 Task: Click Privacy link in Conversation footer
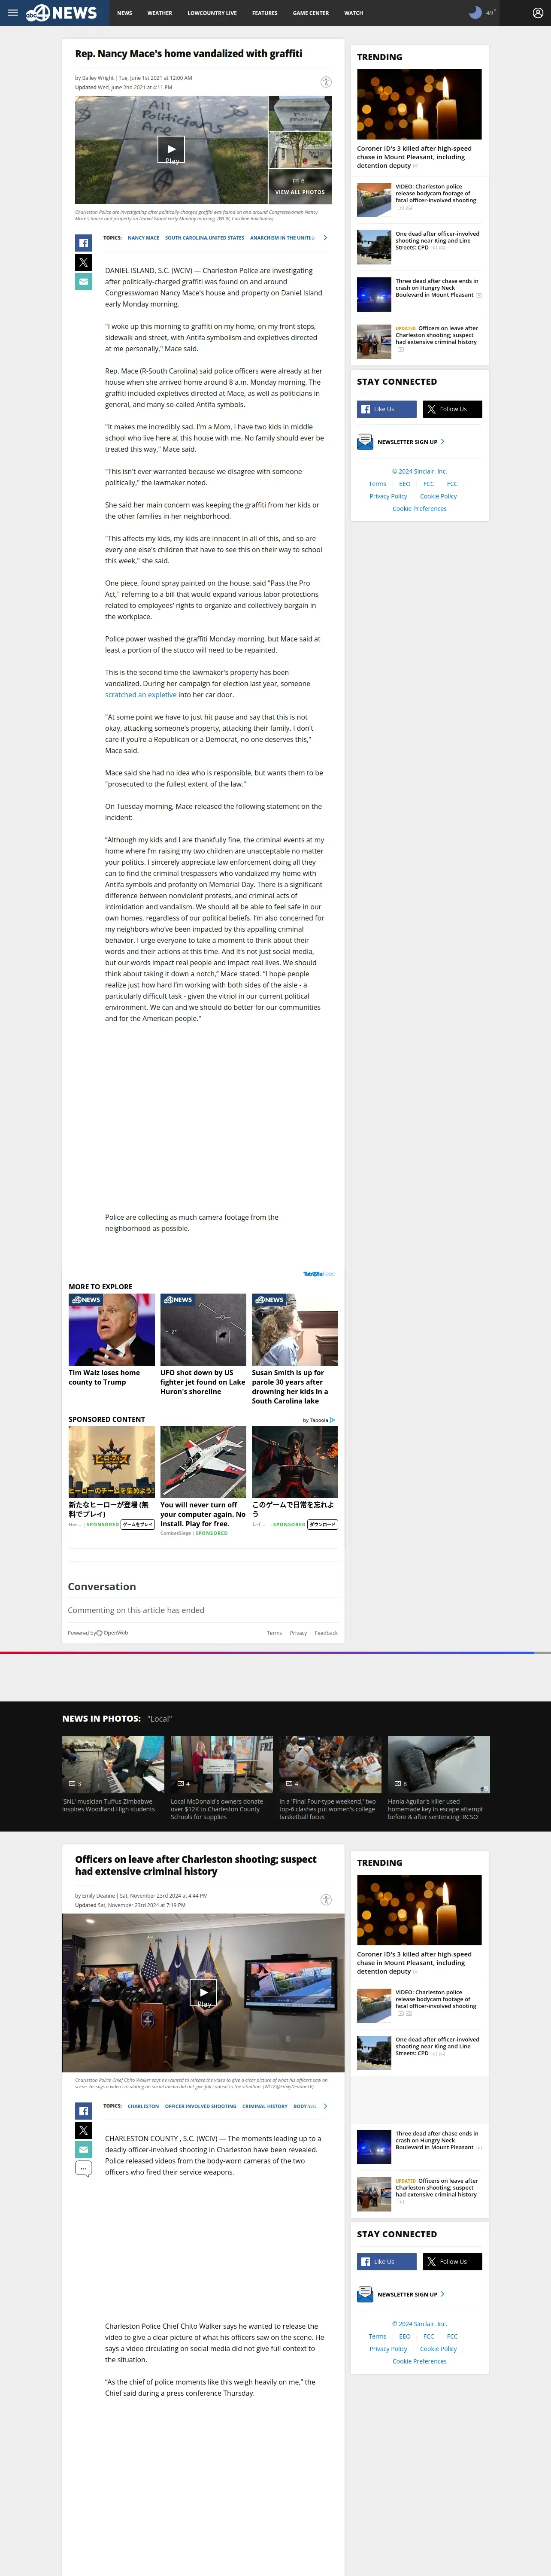coord(298,1633)
